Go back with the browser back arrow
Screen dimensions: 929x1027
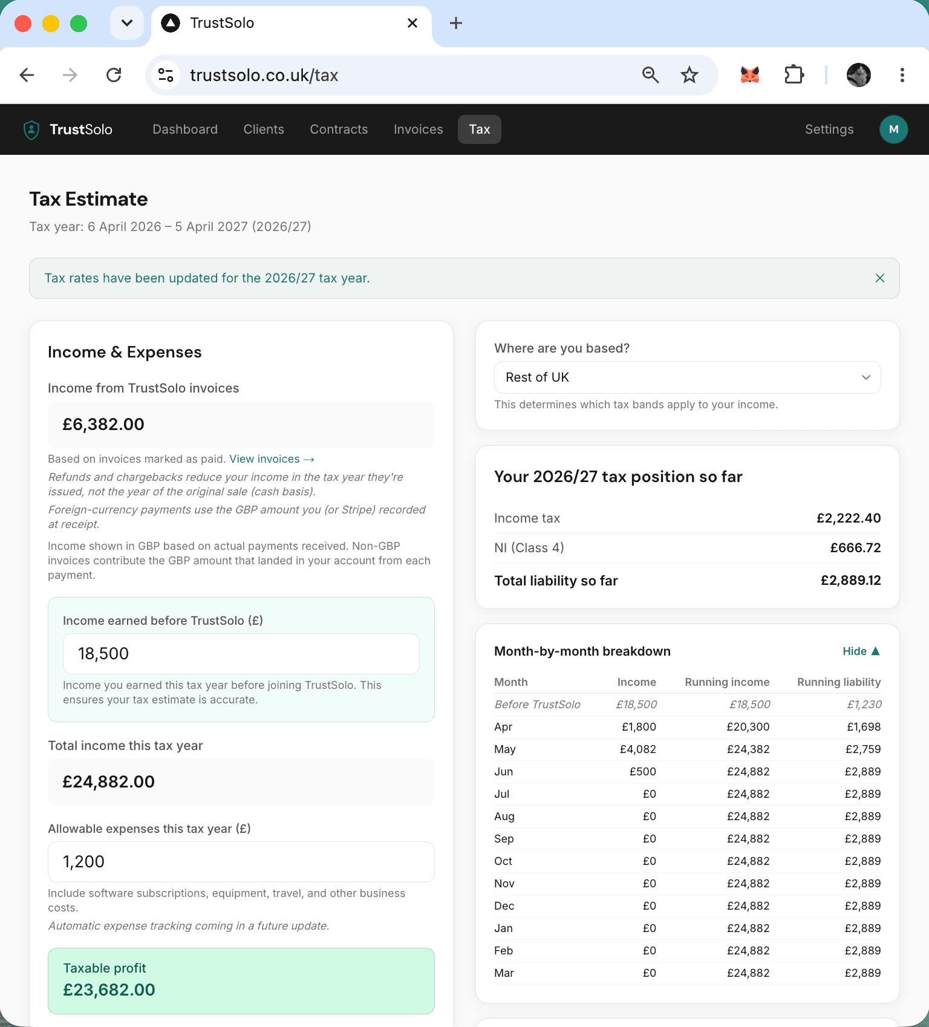[x=27, y=75]
